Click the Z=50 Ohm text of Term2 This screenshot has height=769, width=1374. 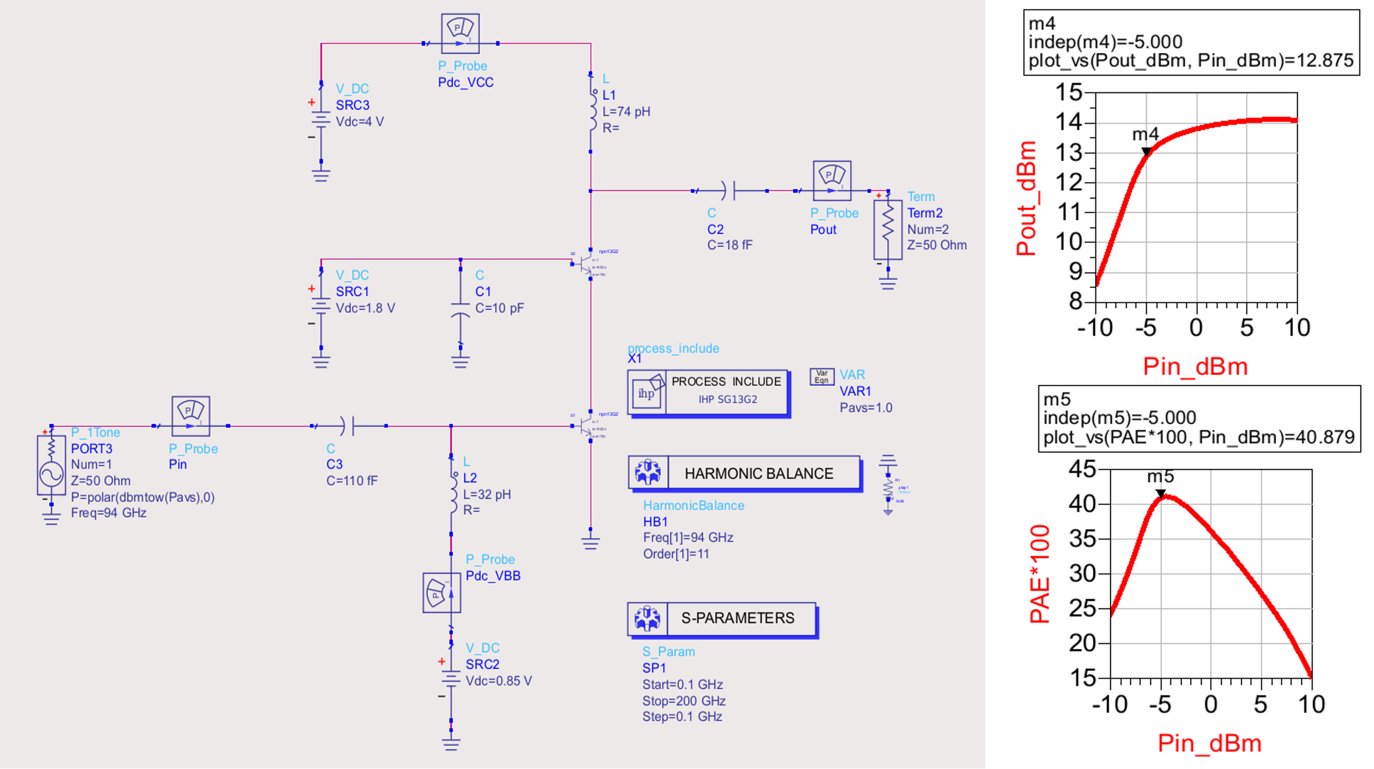coord(937,245)
